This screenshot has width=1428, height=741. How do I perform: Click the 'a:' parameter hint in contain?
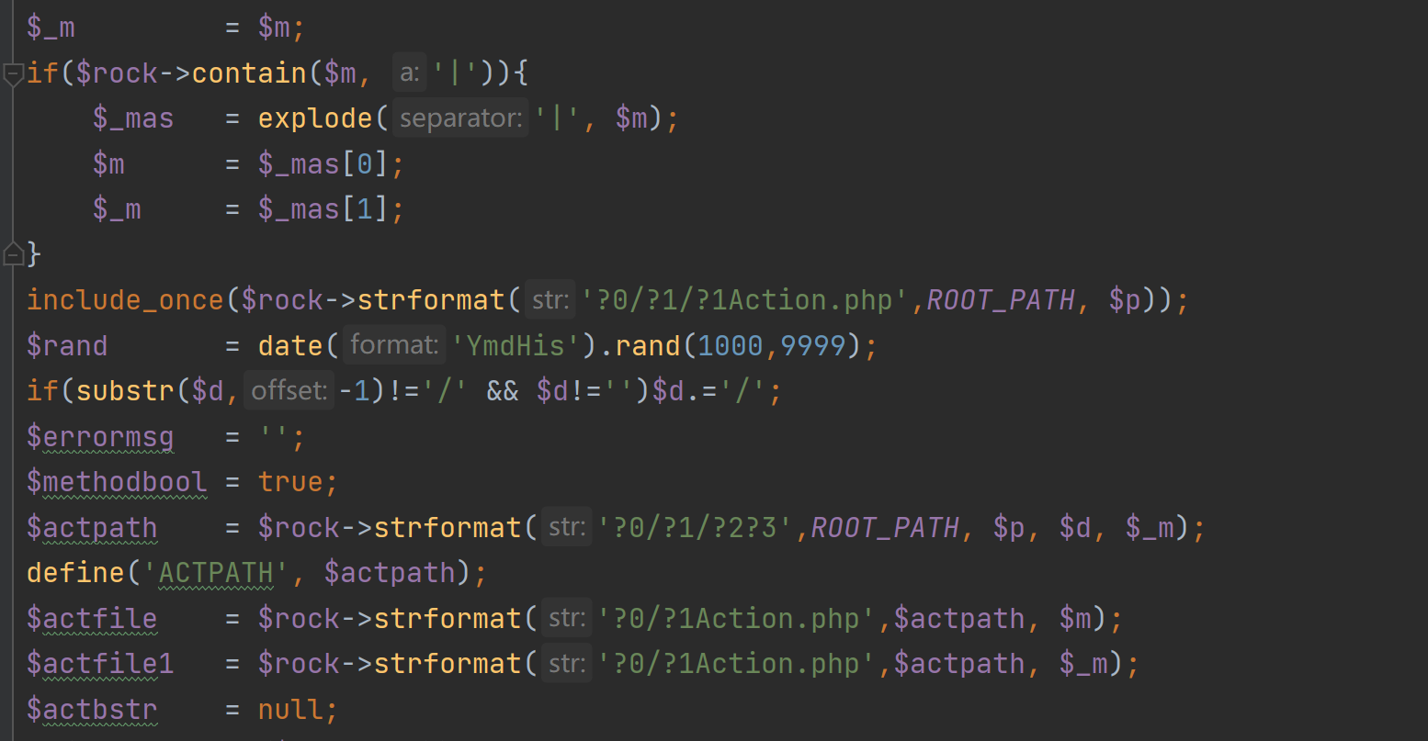tap(409, 73)
